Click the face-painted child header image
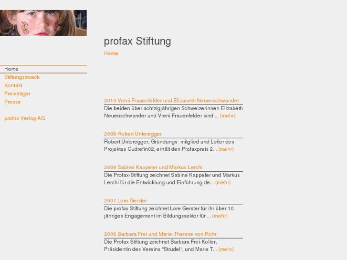 tap(43, 23)
